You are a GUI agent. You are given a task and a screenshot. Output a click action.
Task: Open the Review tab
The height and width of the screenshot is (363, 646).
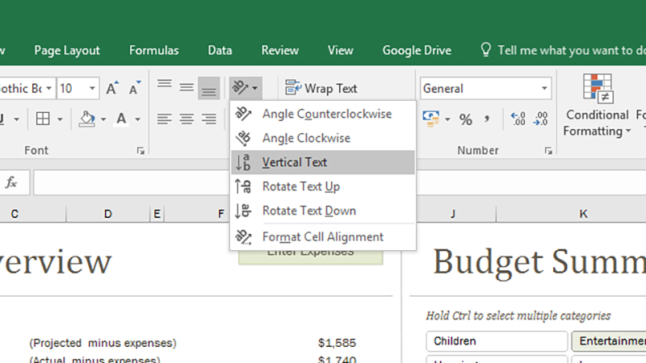(x=279, y=50)
